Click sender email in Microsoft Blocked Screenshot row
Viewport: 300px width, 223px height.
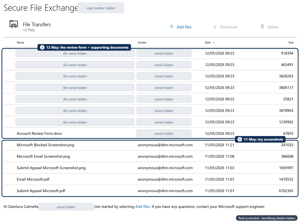165,145
